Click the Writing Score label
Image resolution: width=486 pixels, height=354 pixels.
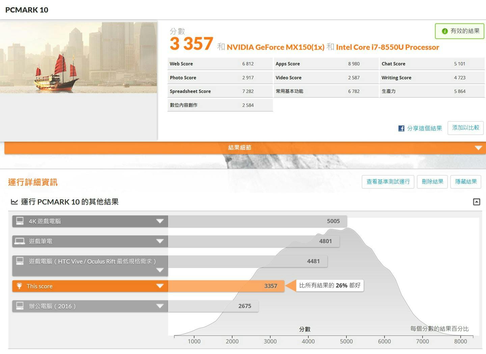397,78
